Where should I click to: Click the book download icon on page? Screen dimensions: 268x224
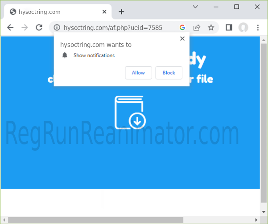coord(130,112)
